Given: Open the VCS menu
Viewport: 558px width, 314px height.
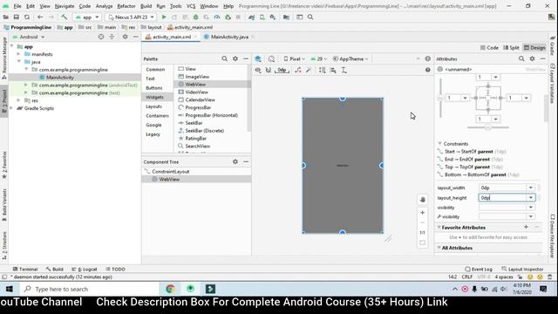Looking at the screenshot, I should click(x=191, y=6).
